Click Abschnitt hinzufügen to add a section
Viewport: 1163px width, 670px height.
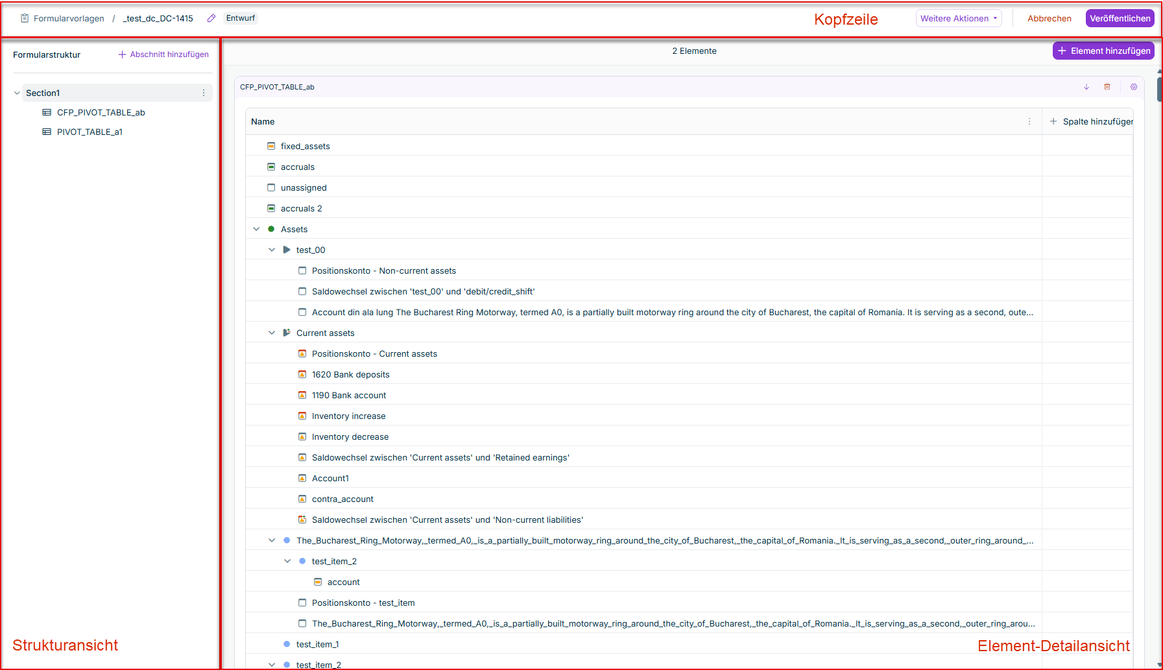(163, 54)
